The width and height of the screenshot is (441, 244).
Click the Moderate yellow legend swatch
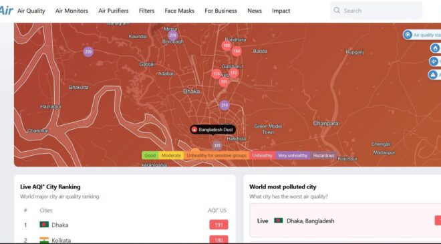(171, 155)
